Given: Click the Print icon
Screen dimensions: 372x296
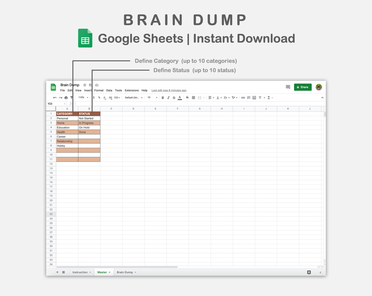Looking at the screenshot, I should click(66, 98).
